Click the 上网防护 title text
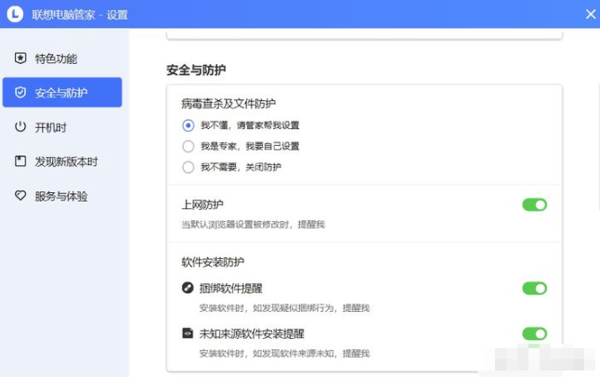600x377 pixels. [202, 205]
